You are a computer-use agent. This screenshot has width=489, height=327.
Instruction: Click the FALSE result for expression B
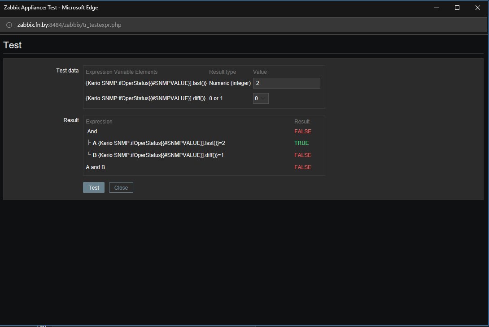pos(303,155)
